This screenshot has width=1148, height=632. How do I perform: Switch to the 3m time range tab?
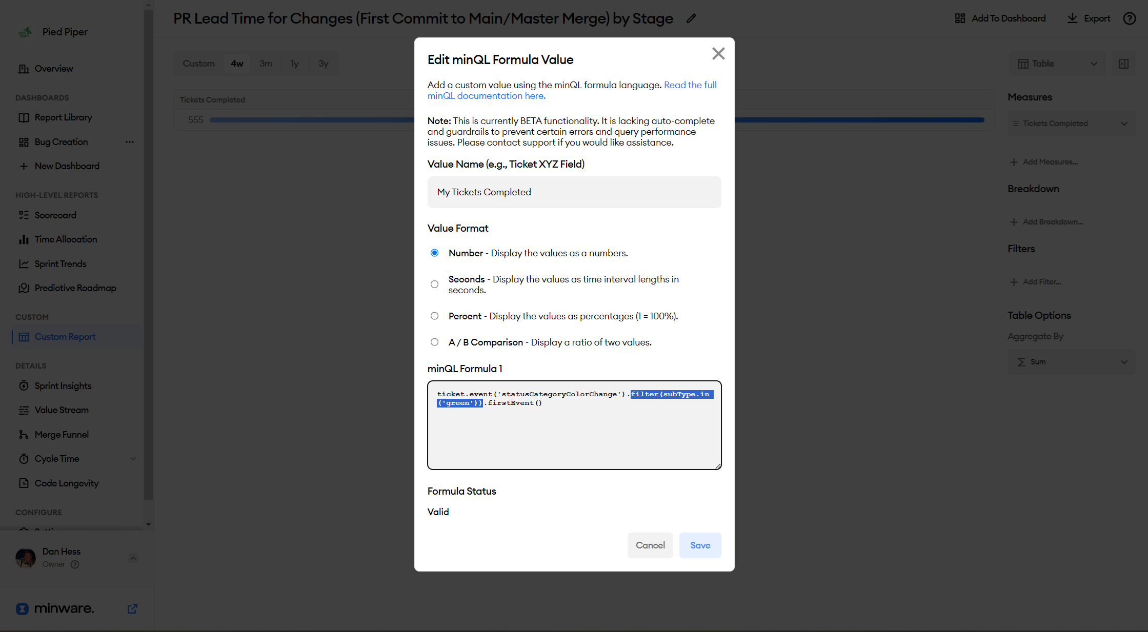tap(266, 64)
